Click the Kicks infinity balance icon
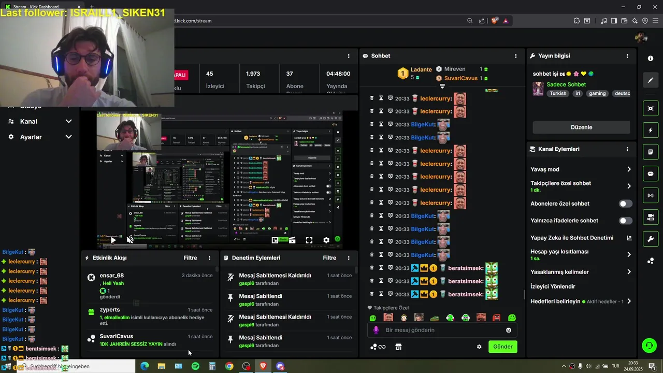663x373 pixels. pyautogui.click(x=378, y=347)
